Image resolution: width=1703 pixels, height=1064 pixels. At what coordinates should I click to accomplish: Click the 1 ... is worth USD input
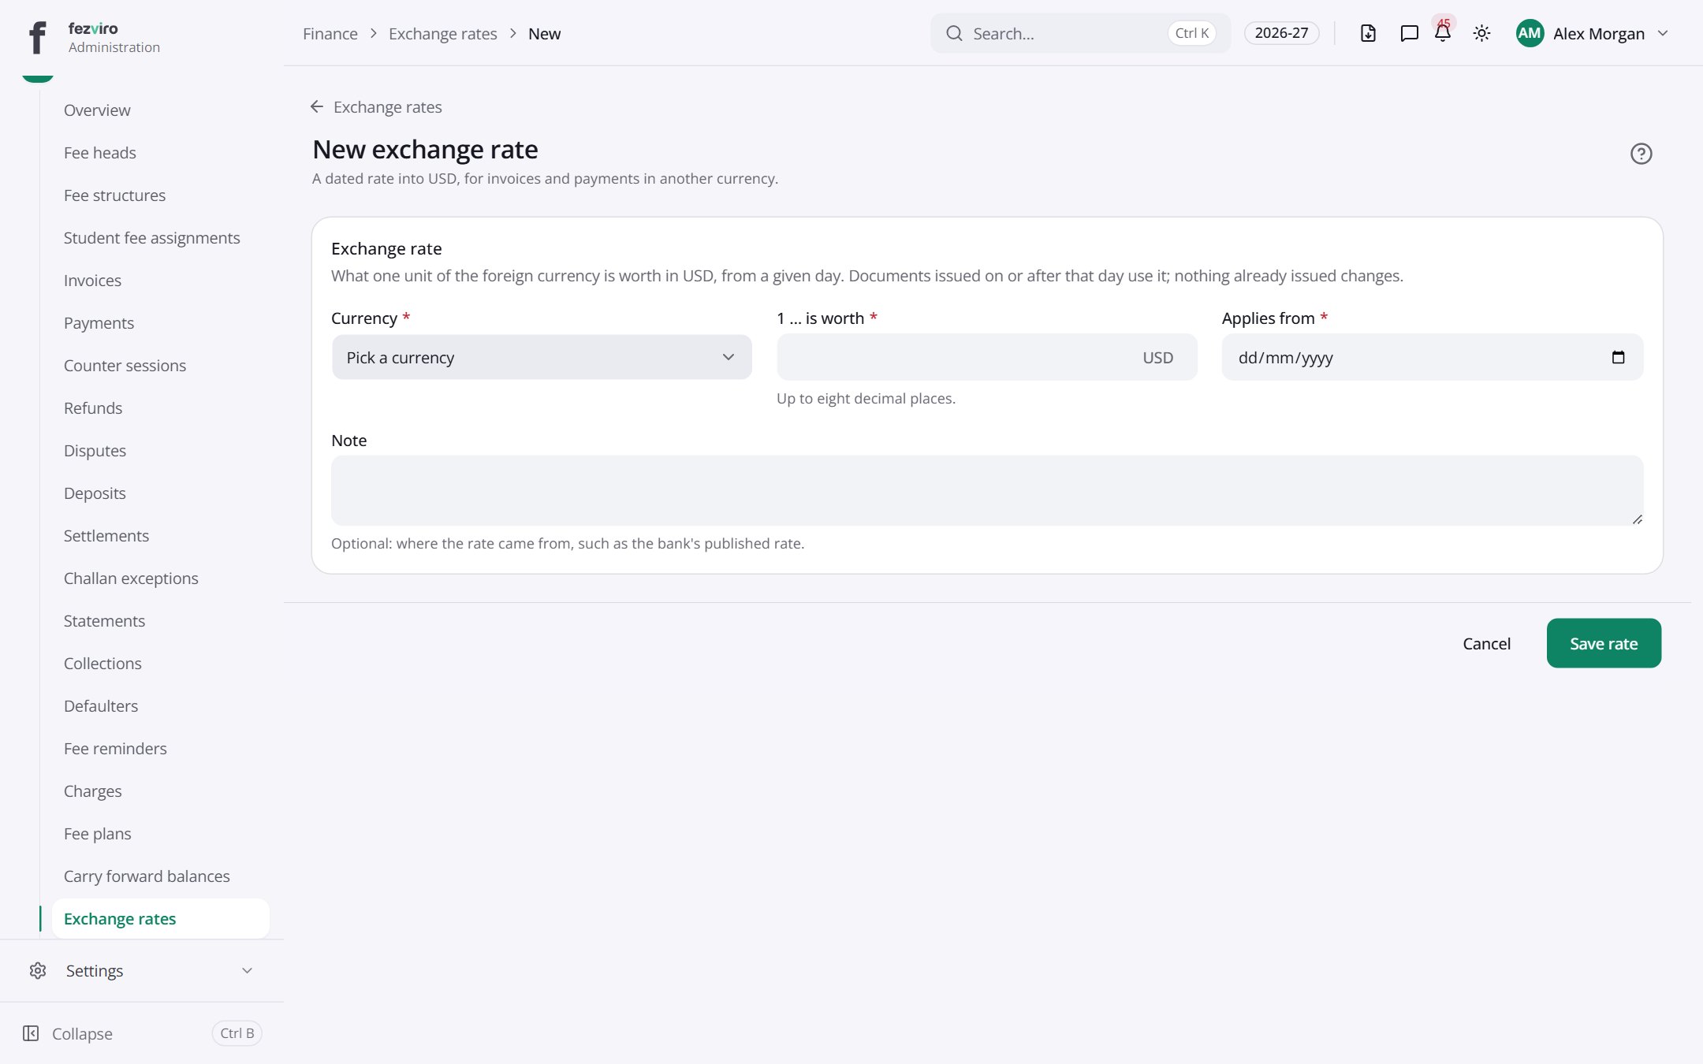pyautogui.click(x=986, y=357)
